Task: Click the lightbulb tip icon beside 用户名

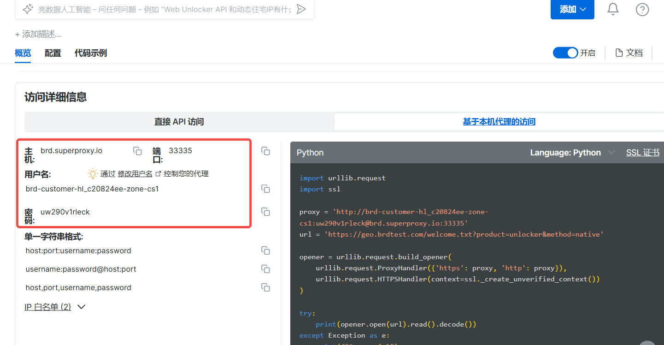Action: pyautogui.click(x=93, y=174)
